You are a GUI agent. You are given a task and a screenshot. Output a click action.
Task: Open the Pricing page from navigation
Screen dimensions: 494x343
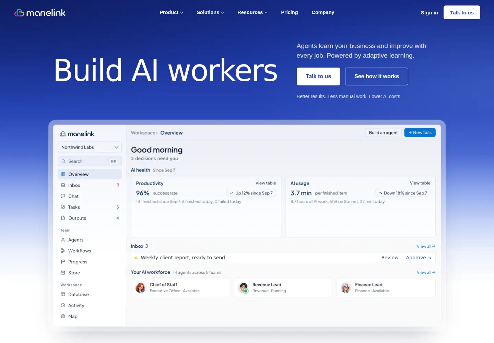point(290,12)
